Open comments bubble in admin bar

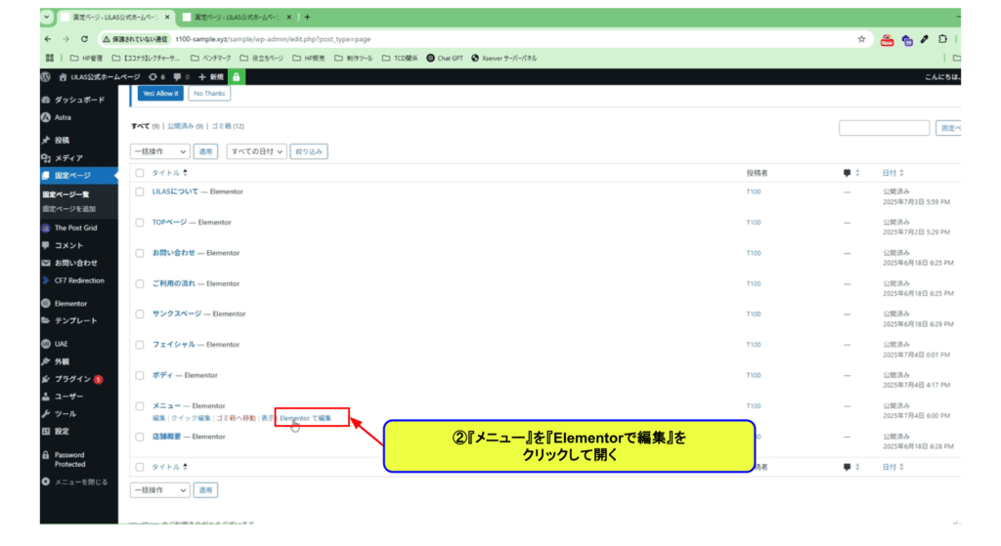click(181, 76)
